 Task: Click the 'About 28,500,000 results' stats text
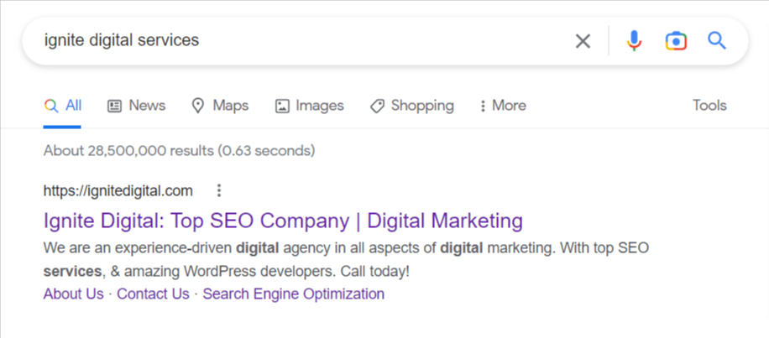[x=179, y=152]
